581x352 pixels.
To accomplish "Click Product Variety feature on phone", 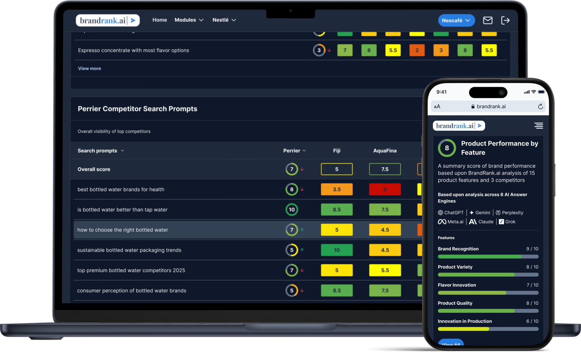I will tap(488, 271).
